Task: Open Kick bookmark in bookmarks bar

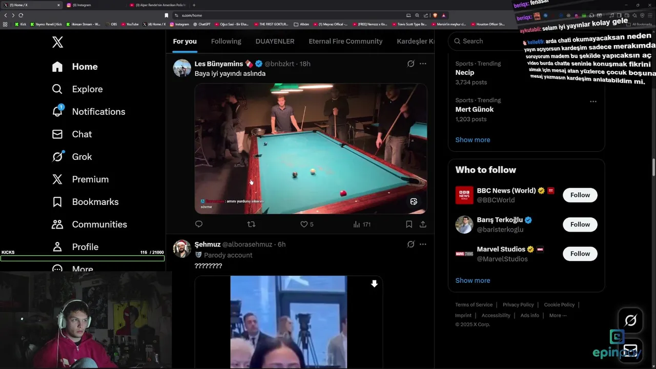Action: click(20, 24)
